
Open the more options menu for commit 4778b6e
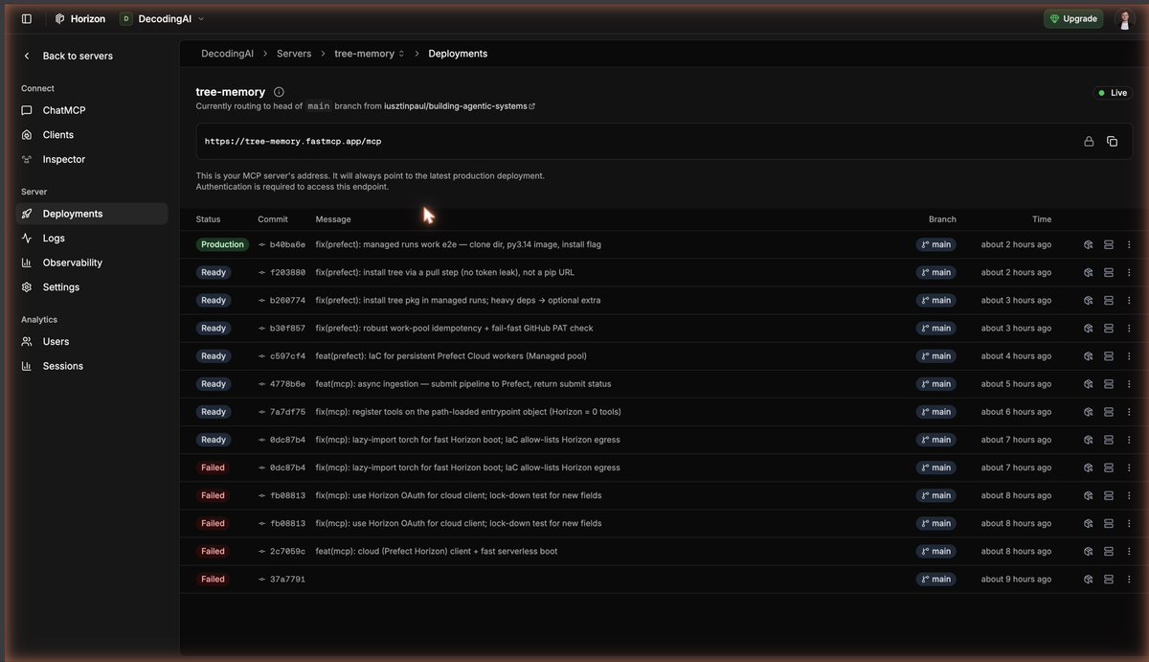tap(1129, 383)
